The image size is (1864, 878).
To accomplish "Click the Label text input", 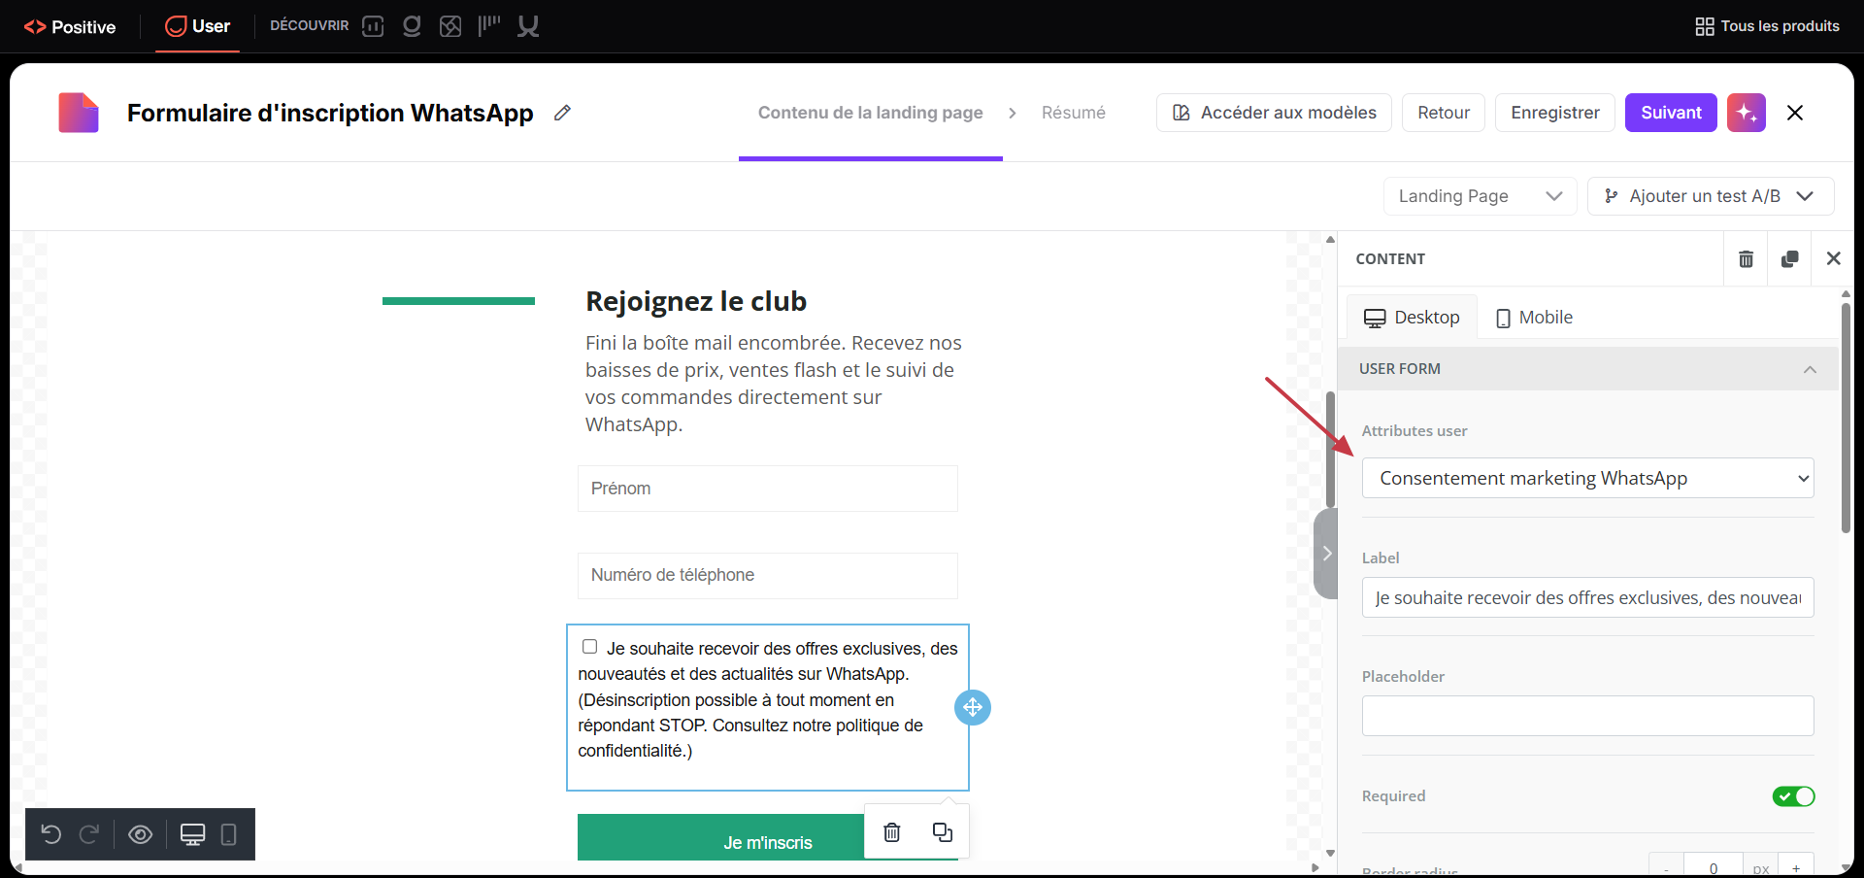I will click(x=1587, y=597).
